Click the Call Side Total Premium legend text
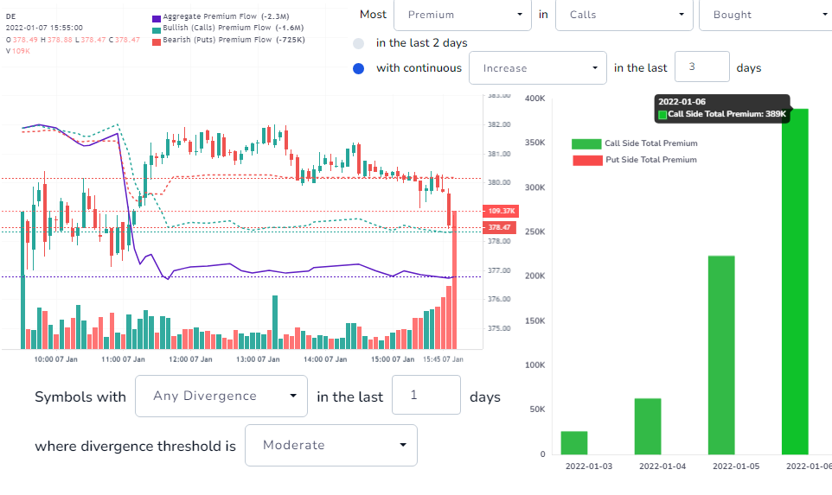This screenshot has height=495, width=832. (651, 143)
